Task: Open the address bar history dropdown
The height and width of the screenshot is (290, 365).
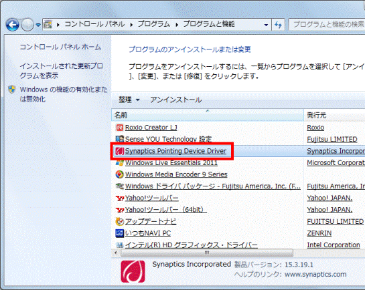Action: (266, 25)
